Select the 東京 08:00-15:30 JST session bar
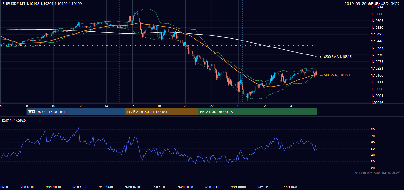 [76, 112]
